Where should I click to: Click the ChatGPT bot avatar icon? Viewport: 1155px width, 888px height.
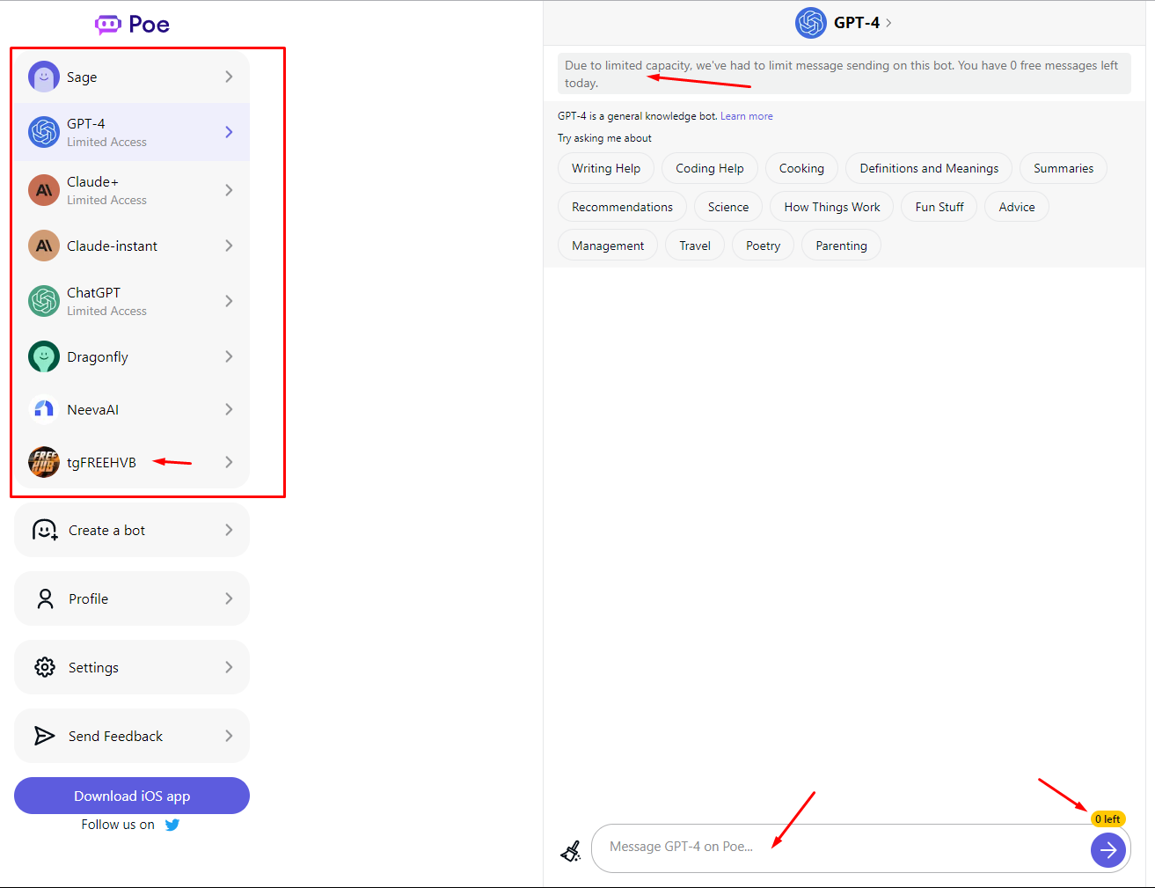[x=43, y=301]
